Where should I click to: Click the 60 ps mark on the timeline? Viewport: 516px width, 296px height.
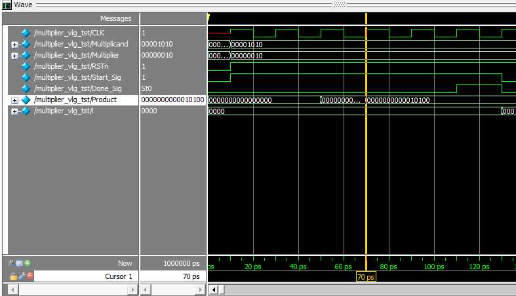[x=343, y=267]
